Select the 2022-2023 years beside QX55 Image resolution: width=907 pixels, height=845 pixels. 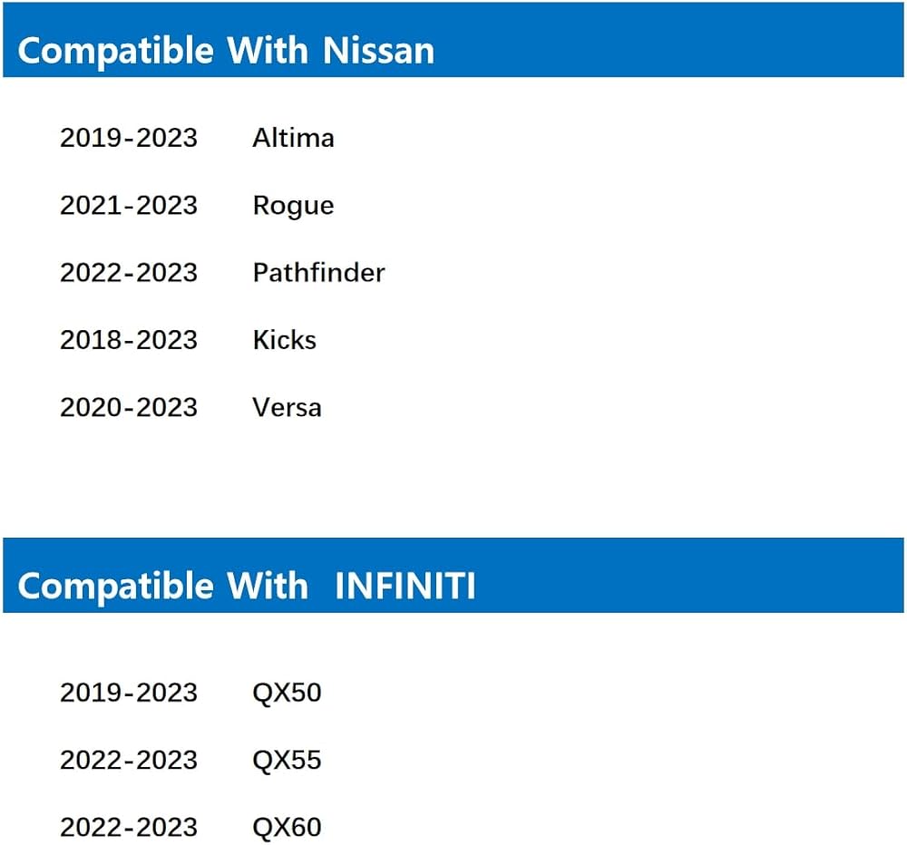[129, 760]
